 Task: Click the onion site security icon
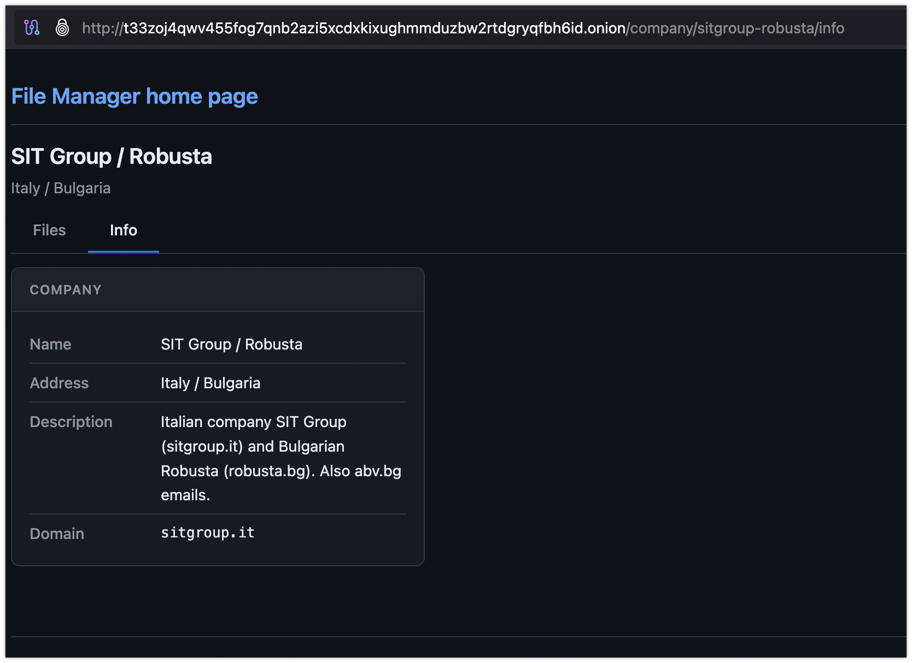[x=62, y=27]
